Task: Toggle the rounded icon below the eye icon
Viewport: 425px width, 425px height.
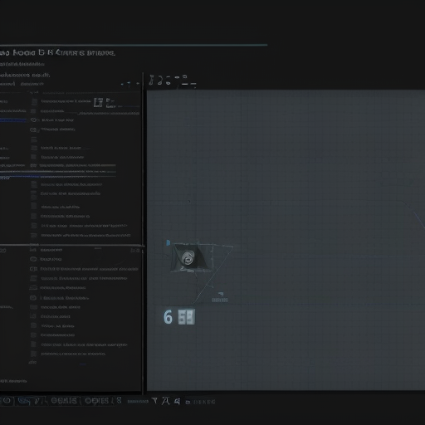Action: pyautogui.click(x=33, y=129)
